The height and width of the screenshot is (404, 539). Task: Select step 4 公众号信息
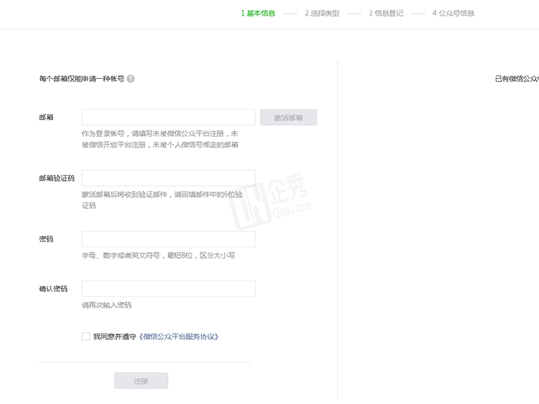tap(453, 13)
